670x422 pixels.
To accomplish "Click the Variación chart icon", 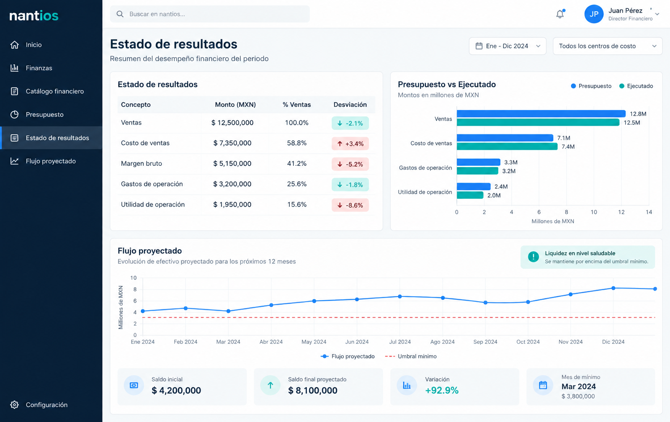I will coord(407,385).
